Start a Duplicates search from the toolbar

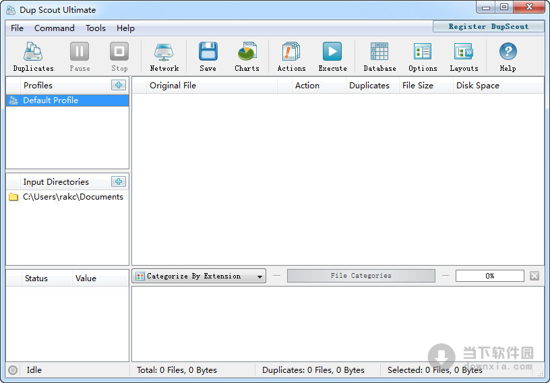click(x=33, y=57)
